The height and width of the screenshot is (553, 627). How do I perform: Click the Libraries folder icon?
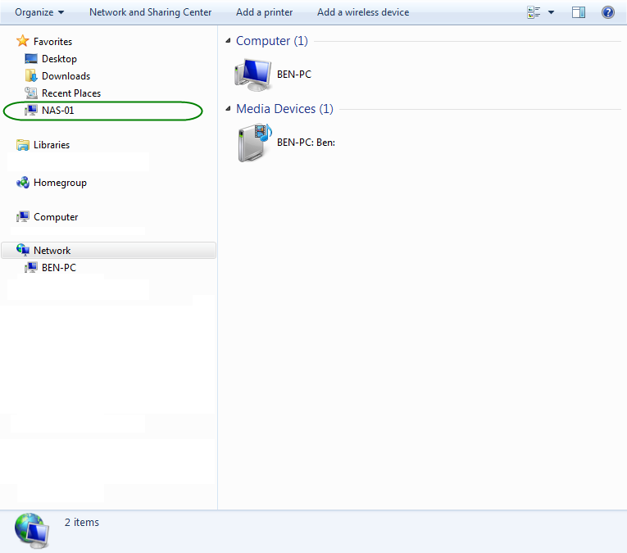[23, 145]
